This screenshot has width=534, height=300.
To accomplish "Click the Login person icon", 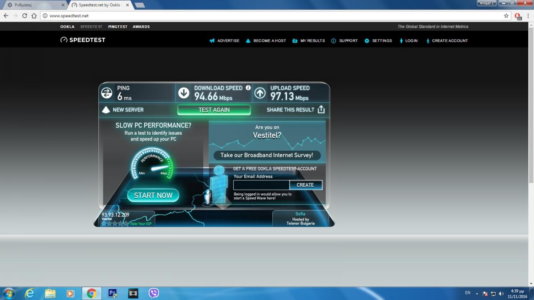I will 401,41.
